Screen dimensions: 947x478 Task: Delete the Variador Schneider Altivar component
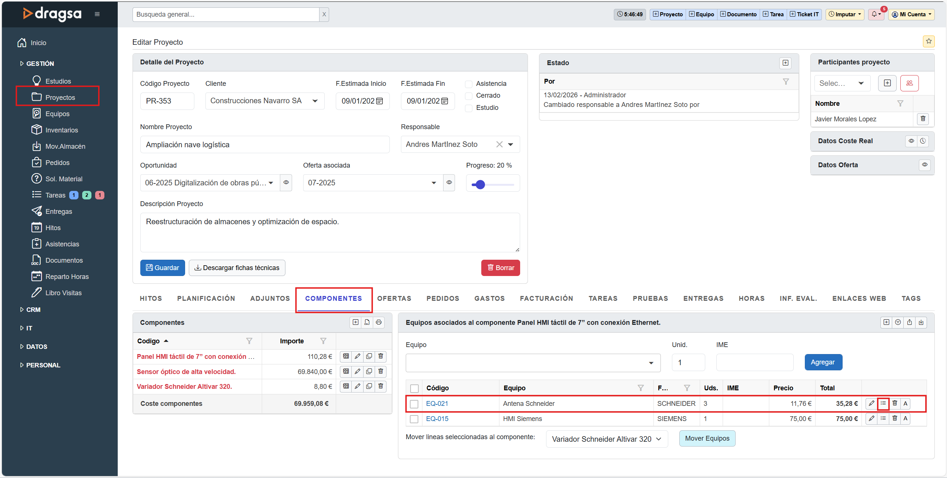click(381, 386)
